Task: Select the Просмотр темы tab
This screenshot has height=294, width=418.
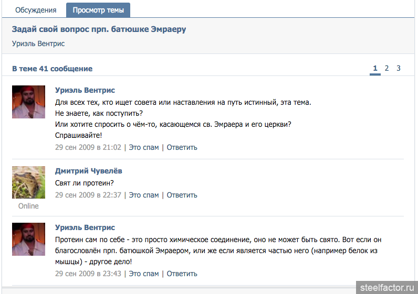Action: tap(98, 10)
